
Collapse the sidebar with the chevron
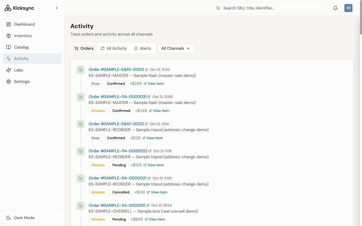[x=57, y=8]
